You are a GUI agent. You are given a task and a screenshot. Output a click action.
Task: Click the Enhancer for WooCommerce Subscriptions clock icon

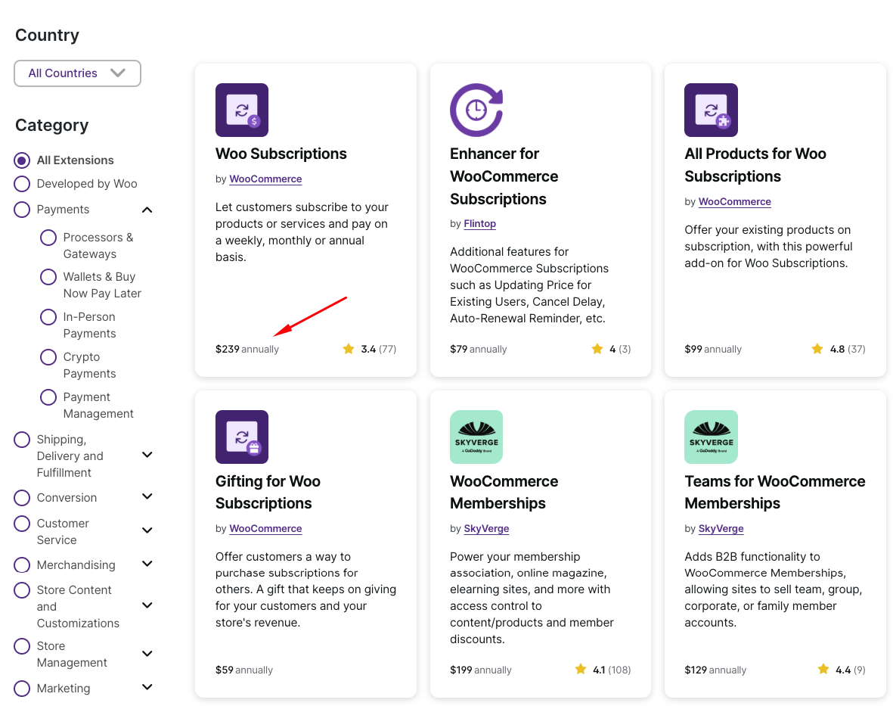pyautogui.click(x=476, y=110)
